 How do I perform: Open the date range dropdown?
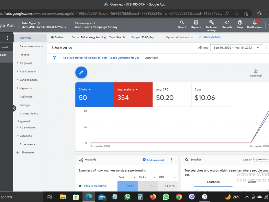[236, 48]
